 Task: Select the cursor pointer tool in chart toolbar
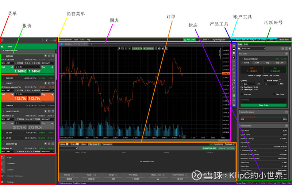point(234,58)
